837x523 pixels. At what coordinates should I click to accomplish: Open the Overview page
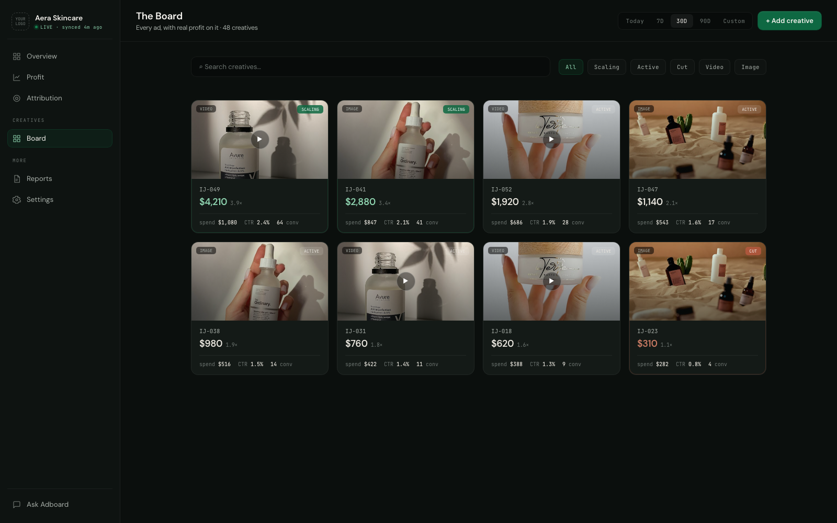tap(60, 56)
